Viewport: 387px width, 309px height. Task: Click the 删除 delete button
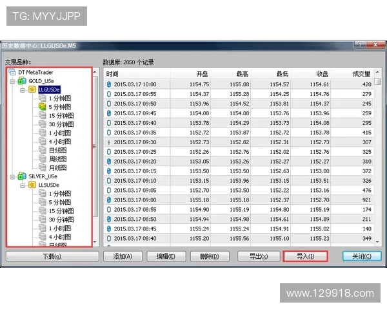[210, 256]
